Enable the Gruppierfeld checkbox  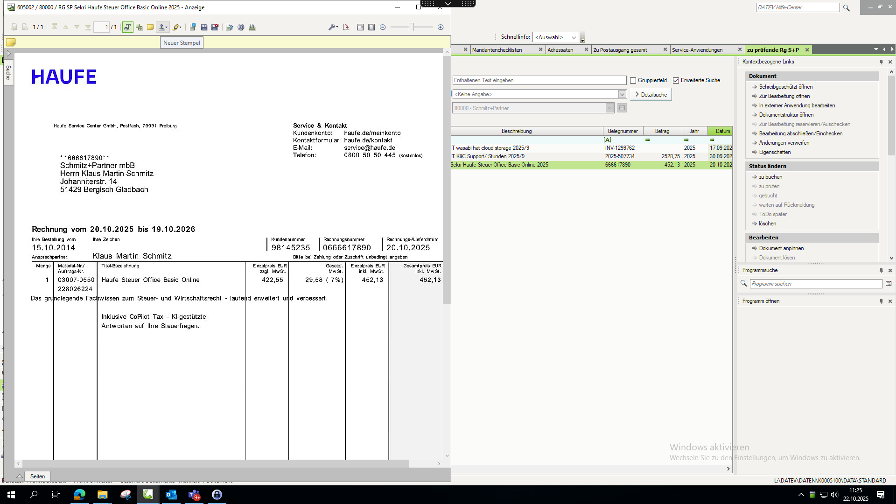tap(633, 80)
